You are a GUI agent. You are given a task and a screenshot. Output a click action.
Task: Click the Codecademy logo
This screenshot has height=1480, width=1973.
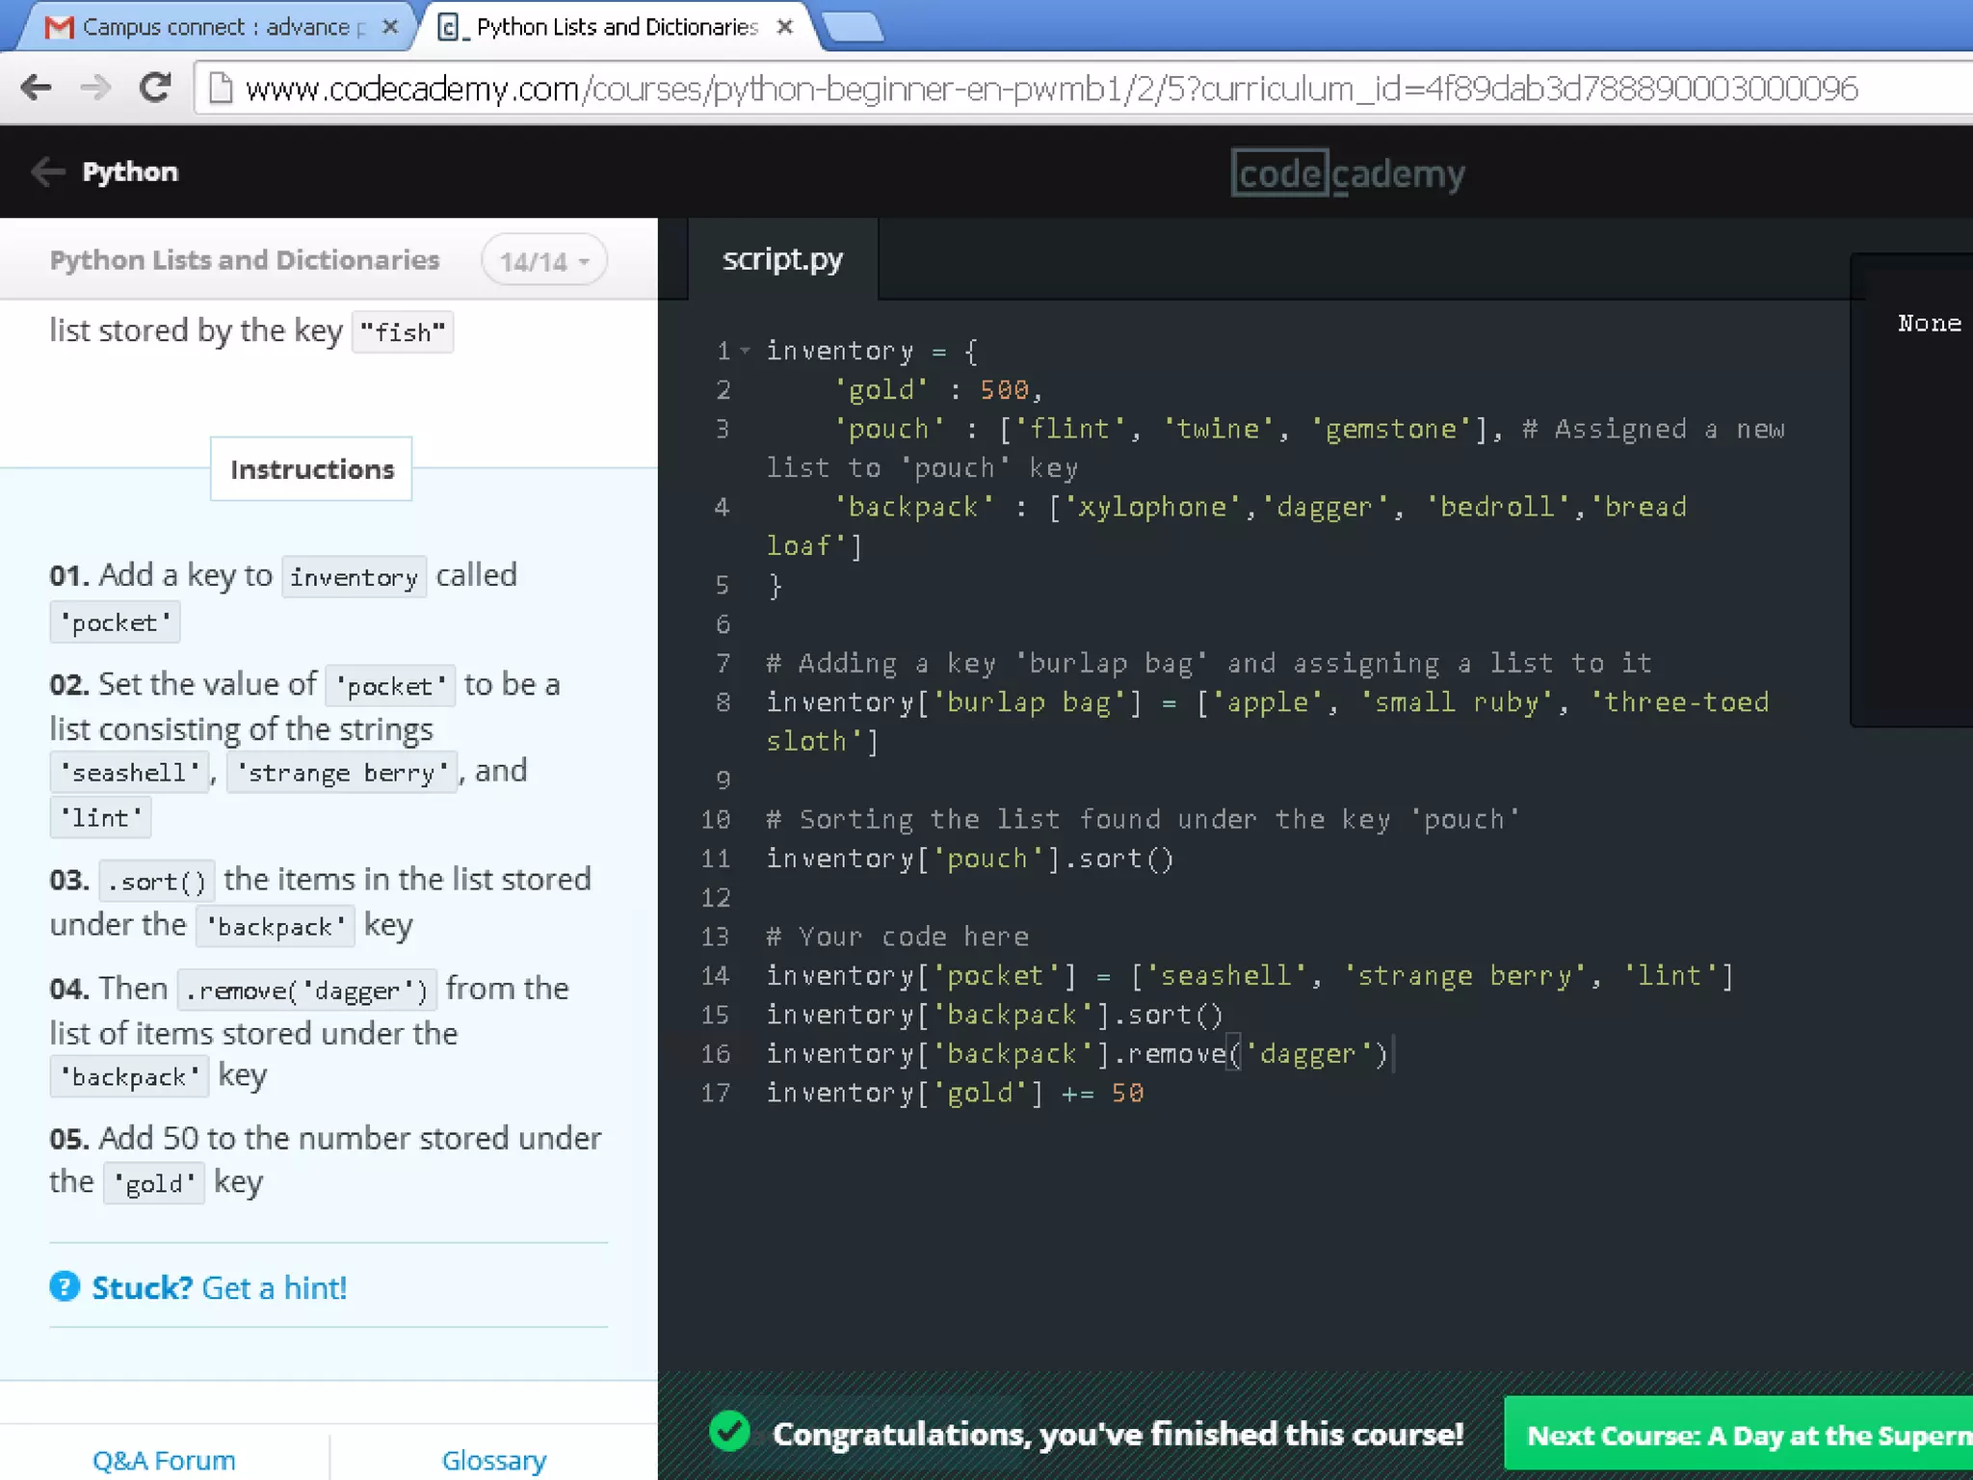tap(1348, 173)
